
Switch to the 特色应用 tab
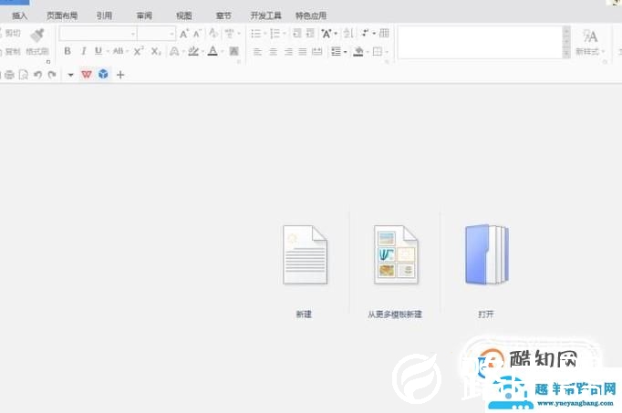[311, 15]
